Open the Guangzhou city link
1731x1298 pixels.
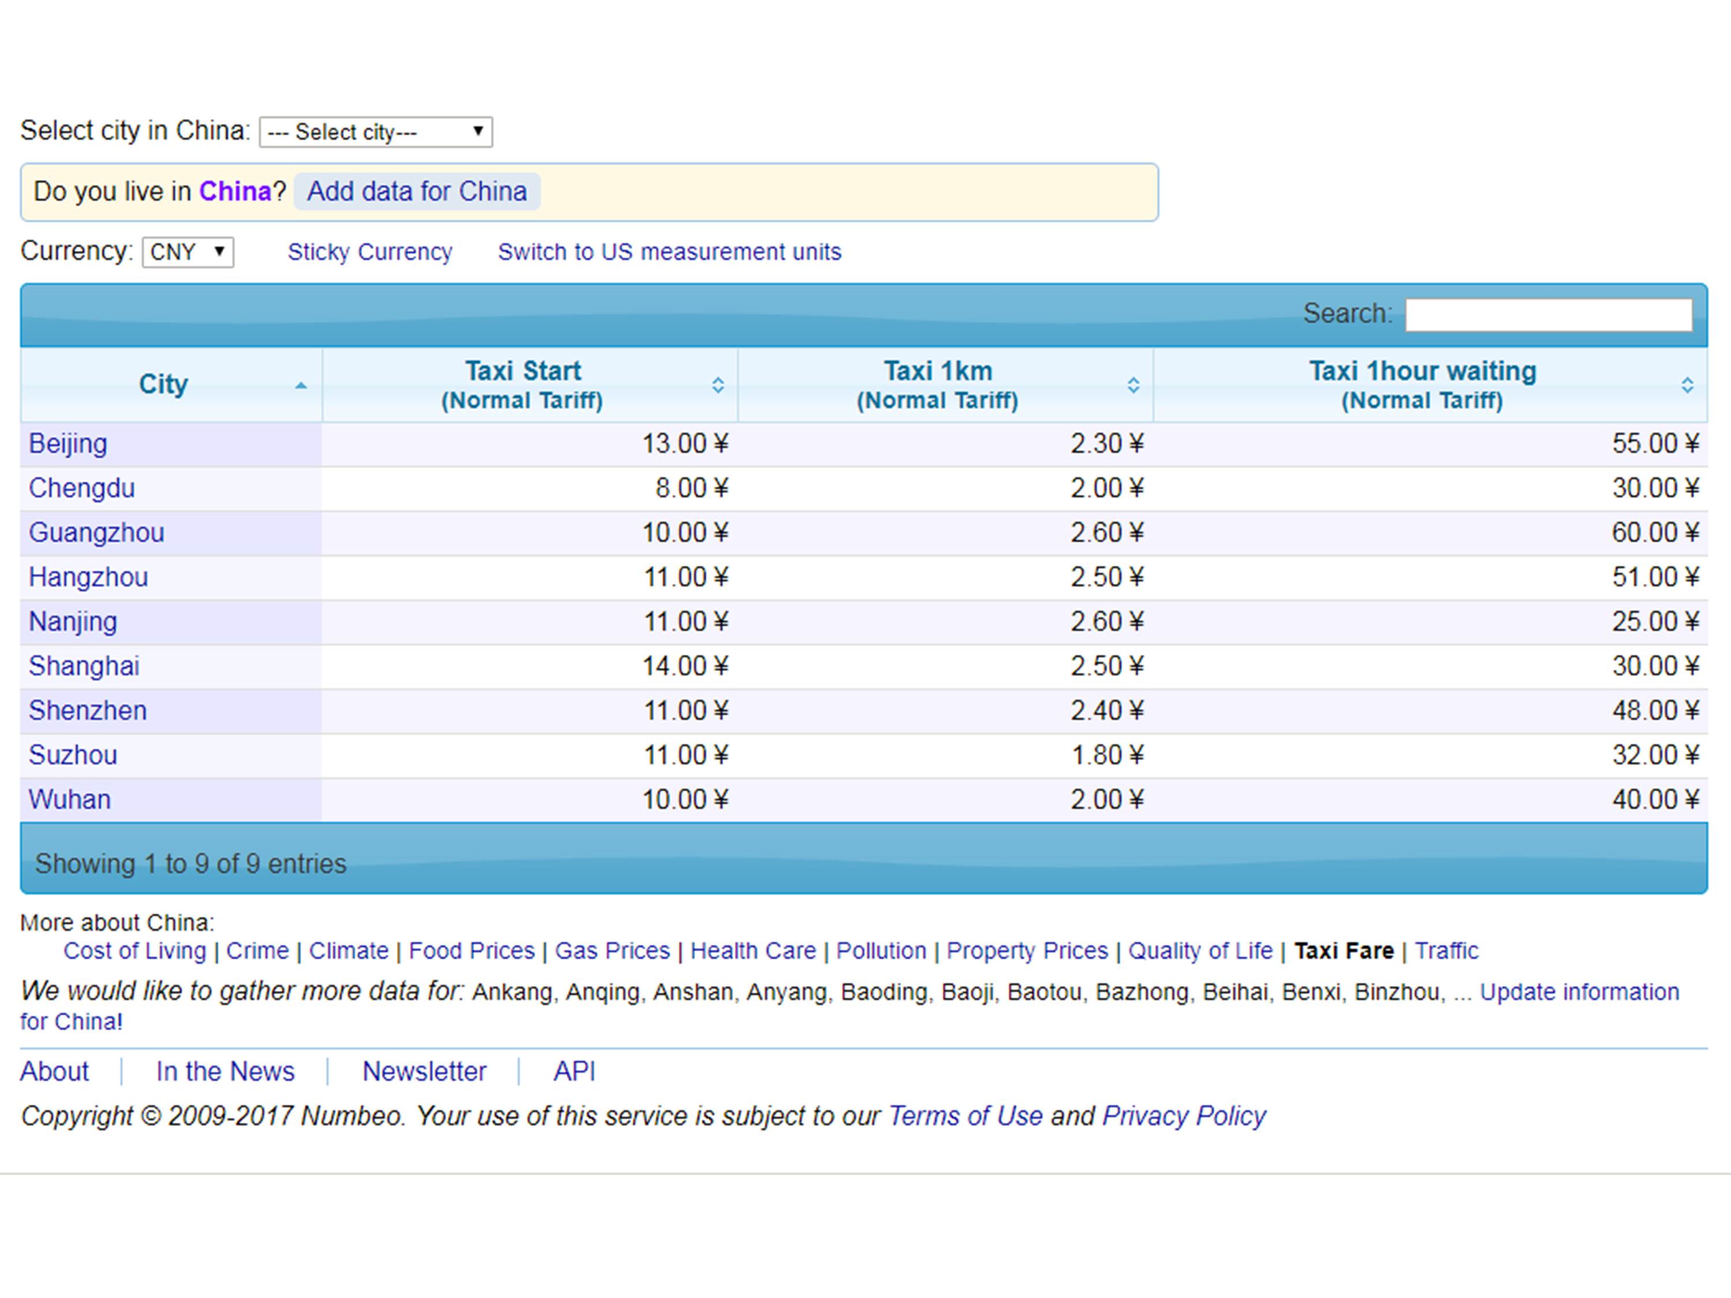pyautogui.click(x=96, y=533)
